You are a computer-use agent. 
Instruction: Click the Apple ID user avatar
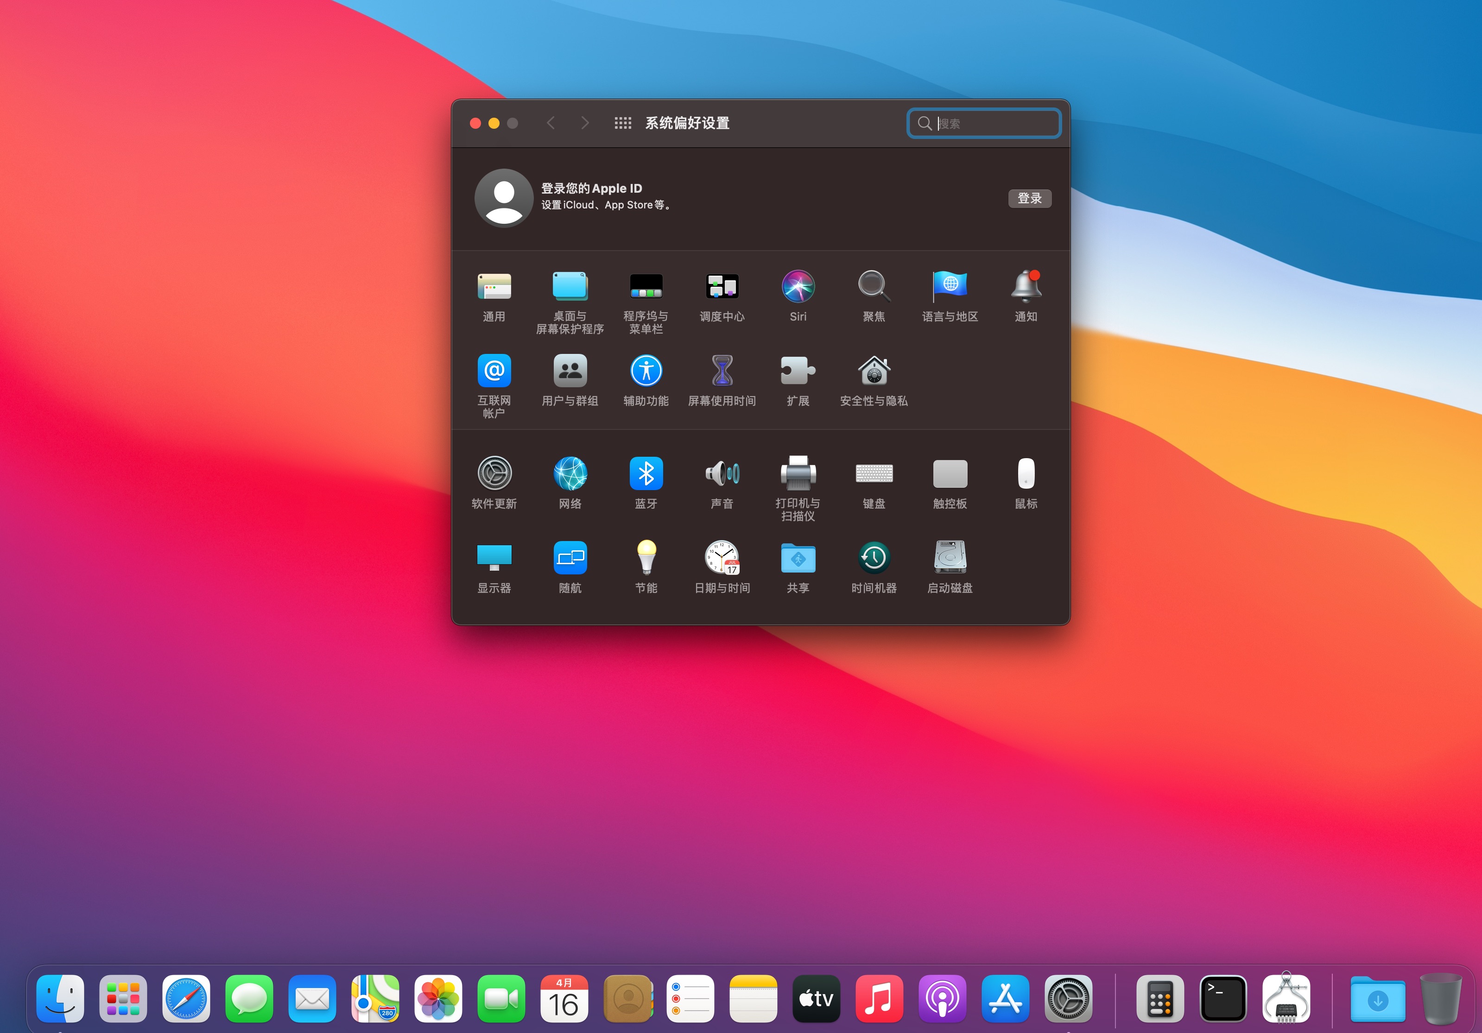point(503,198)
